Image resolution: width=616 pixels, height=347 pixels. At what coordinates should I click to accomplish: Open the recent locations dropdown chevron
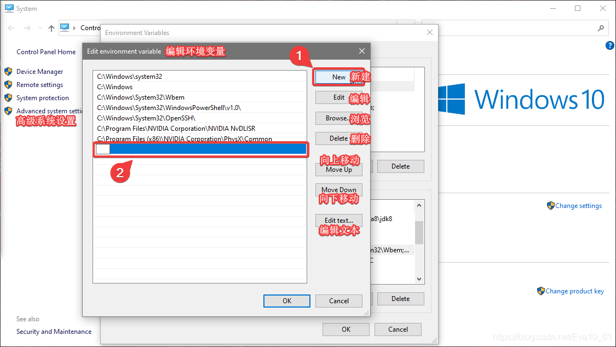click(39, 28)
